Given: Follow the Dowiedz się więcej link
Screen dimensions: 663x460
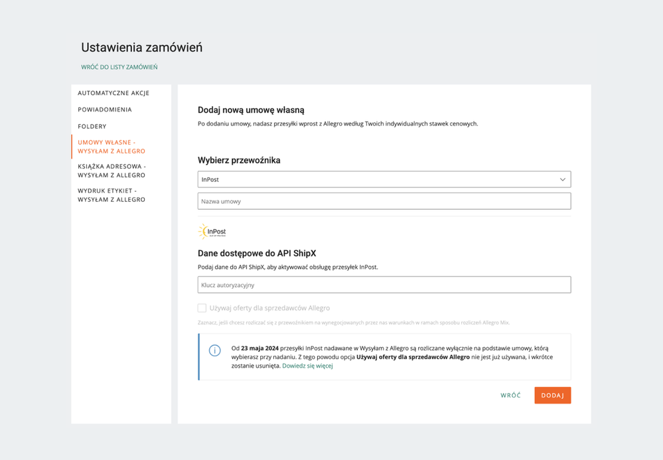Looking at the screenshot, I should pyautogui.click(x=307, y=366).
